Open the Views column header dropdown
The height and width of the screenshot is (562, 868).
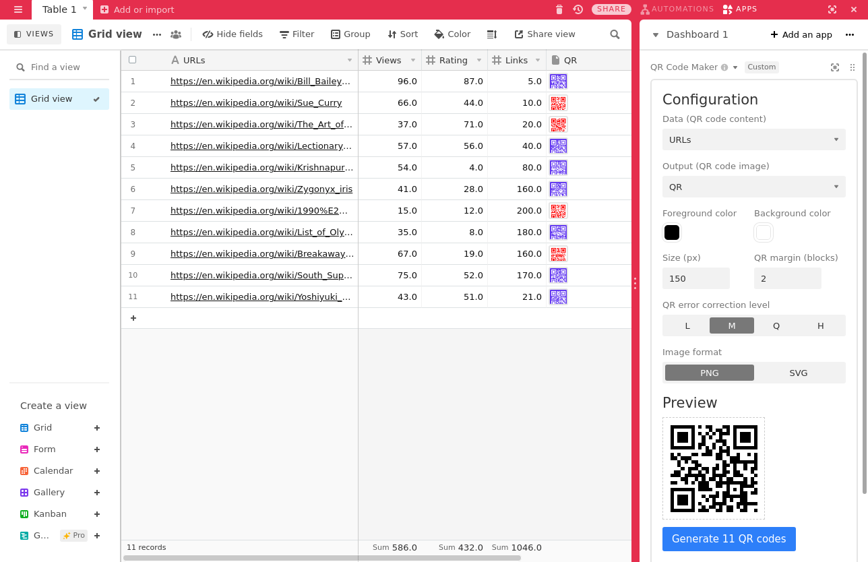coord(413,61)
